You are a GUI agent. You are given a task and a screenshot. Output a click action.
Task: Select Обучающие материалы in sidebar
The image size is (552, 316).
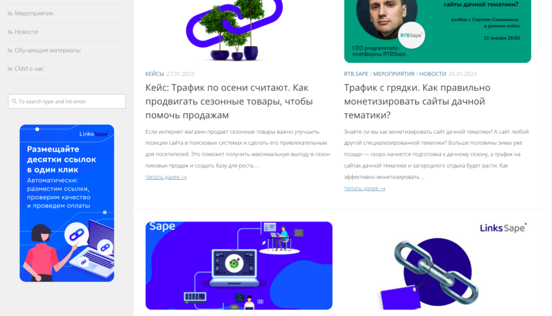(x=47, y=50)
